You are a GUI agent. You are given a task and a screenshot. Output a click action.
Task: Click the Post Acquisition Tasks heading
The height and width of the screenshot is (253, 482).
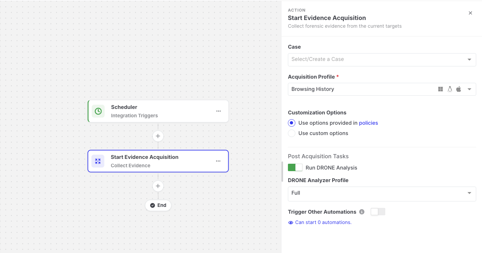pyautogui.click(x=318, y=156)
